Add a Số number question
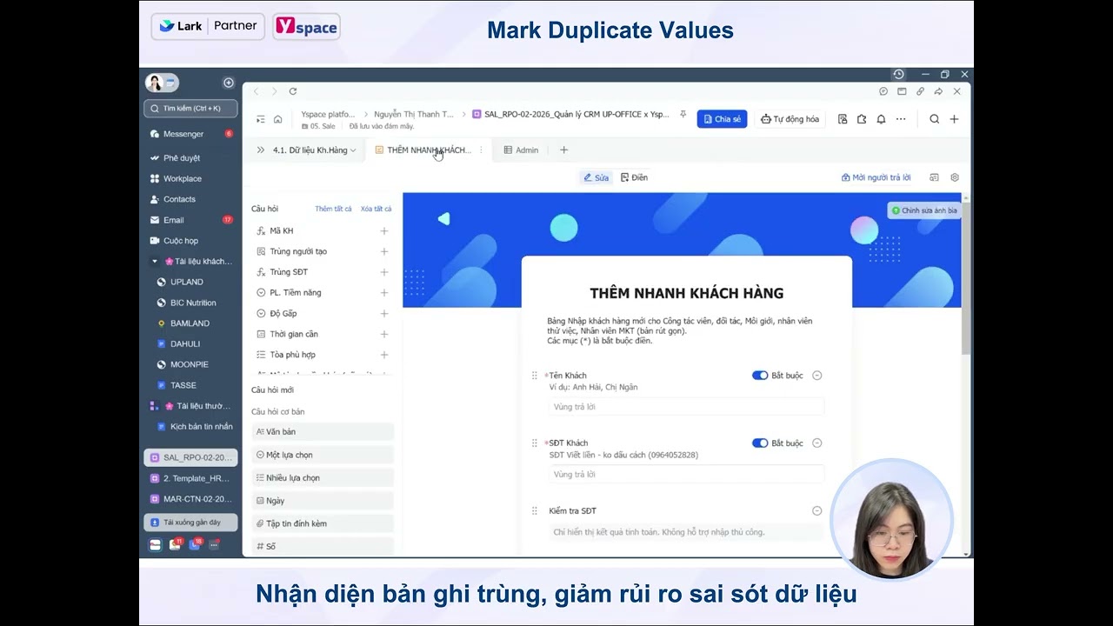The width and height of the screenshot is (1113, 626). (323, 546)
